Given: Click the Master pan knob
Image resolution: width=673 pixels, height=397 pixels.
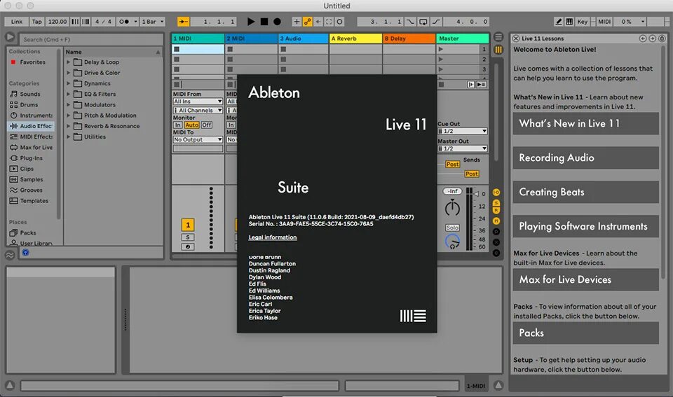Looking at the screenshot, I should tap(452, 208).
